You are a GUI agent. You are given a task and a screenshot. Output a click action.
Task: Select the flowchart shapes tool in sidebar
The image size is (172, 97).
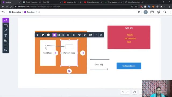[6, 20]
